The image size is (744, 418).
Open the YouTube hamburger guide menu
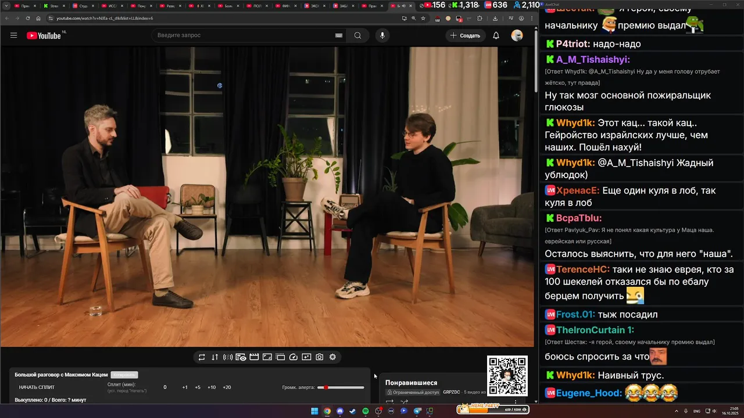click(x=13, y=35)
